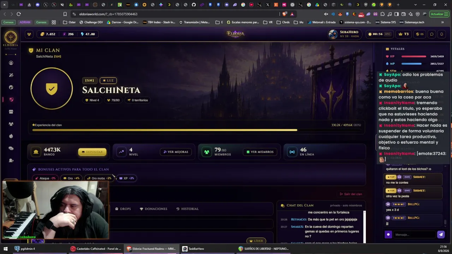Open the Brave wallet icon in the toolbar
Screen dimensions: 452x254
tap(404, 14)
